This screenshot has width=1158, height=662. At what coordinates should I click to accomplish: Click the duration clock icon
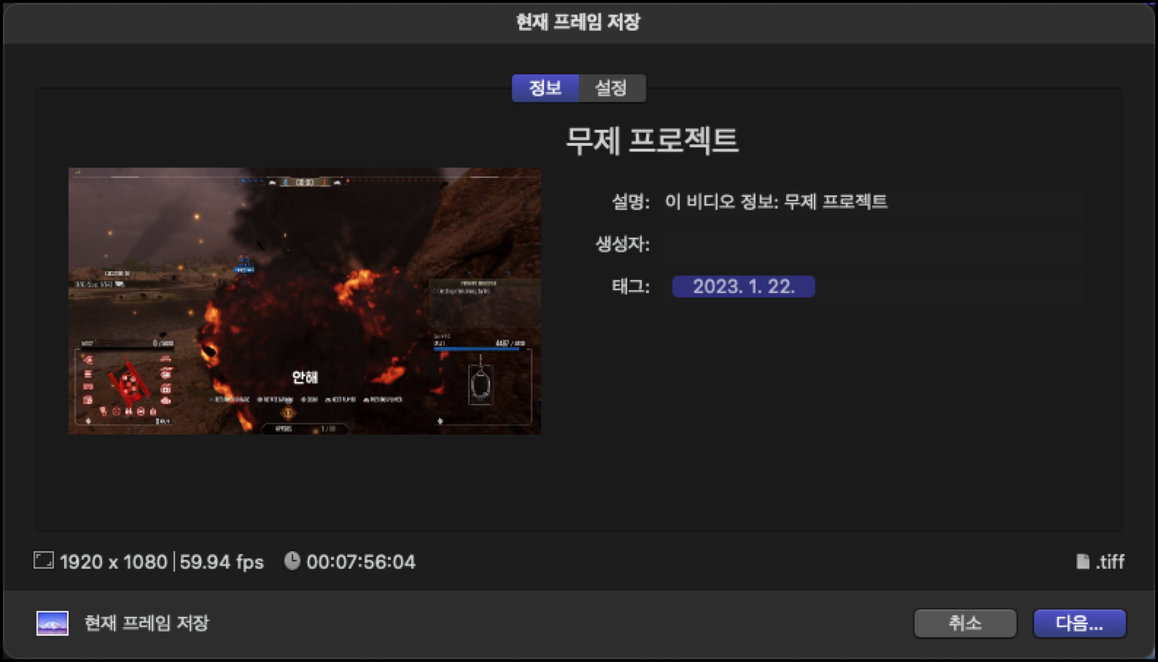coord(292,561)
